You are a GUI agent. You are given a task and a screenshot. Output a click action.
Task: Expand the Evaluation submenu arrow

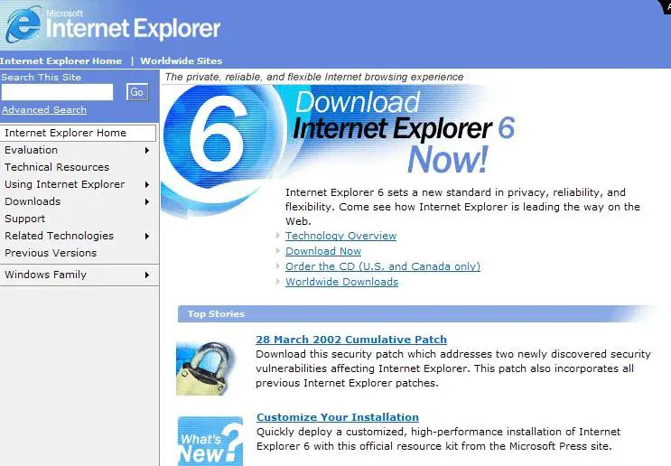(x=146, y=150)
